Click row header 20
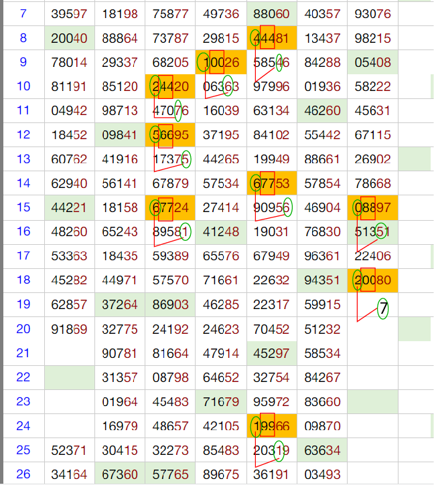434x485 pixels. [x=23, y=328]
